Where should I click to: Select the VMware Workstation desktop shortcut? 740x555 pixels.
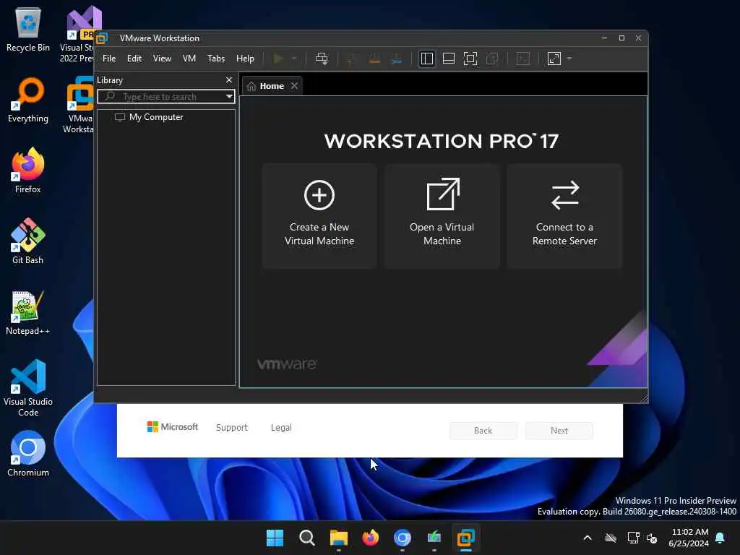(x=79, y=105)
